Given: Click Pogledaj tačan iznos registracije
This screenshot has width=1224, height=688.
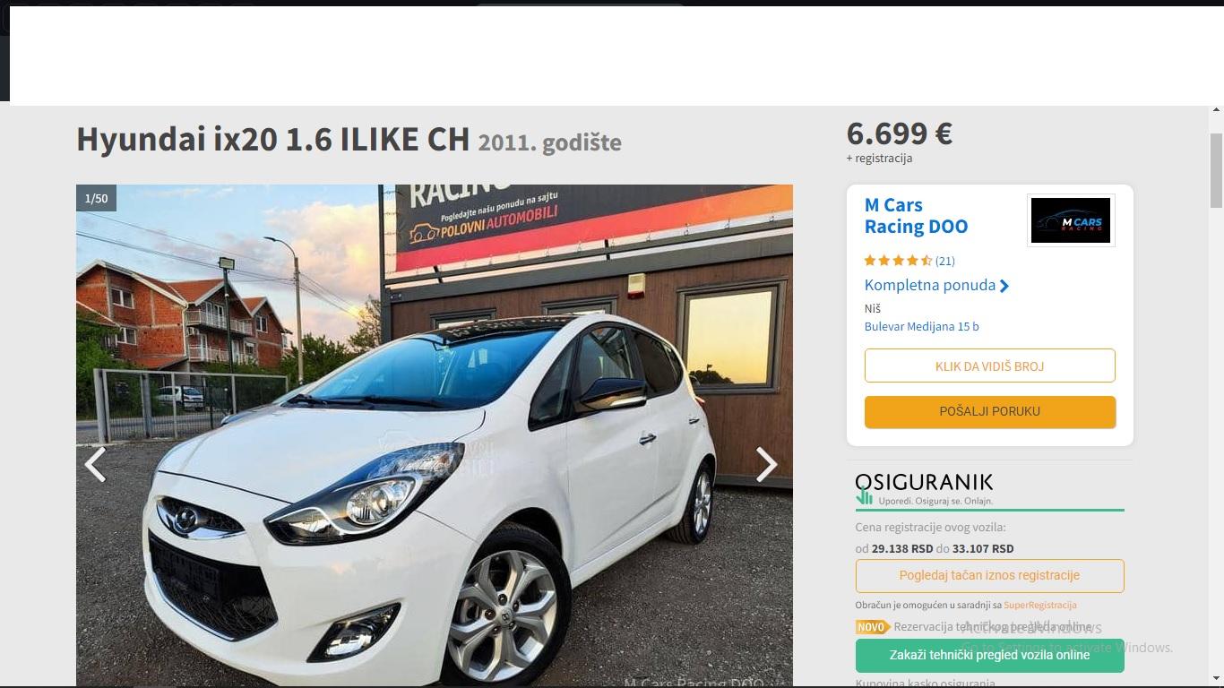Looking at the screenshot, I should [989, 575].
